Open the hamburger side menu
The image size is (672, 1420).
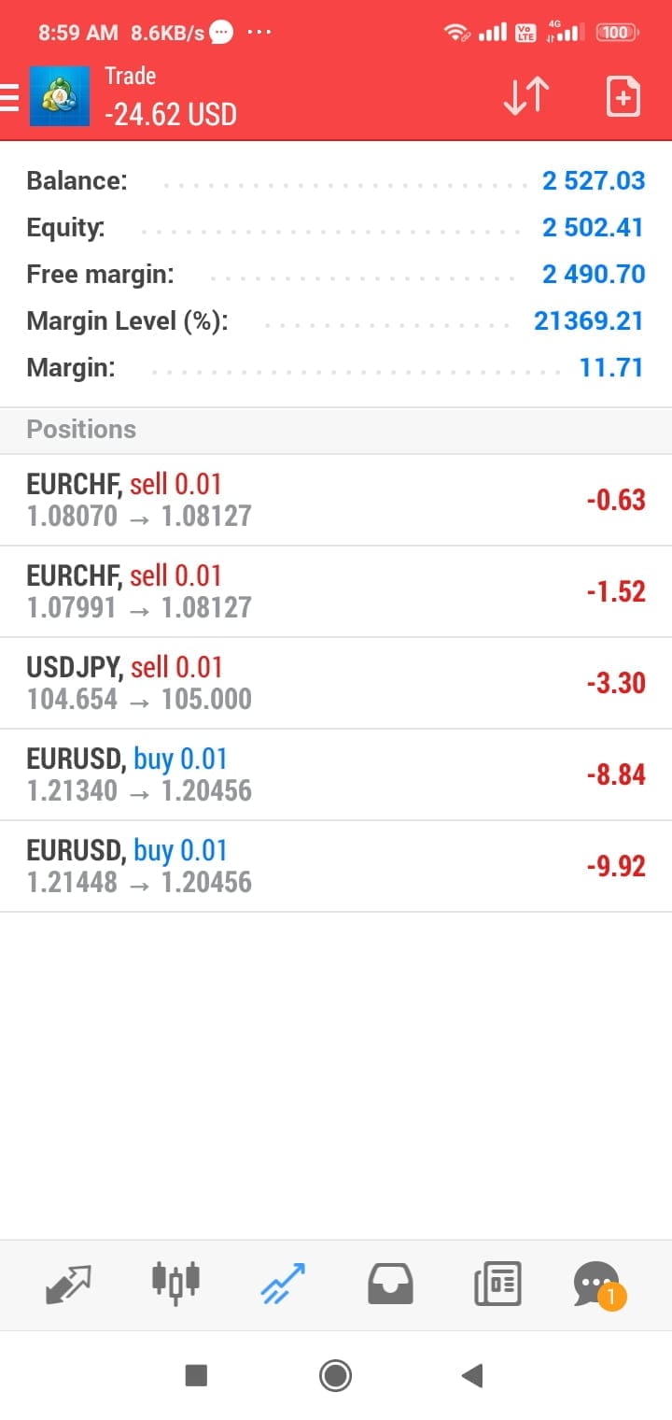(9, 97)
